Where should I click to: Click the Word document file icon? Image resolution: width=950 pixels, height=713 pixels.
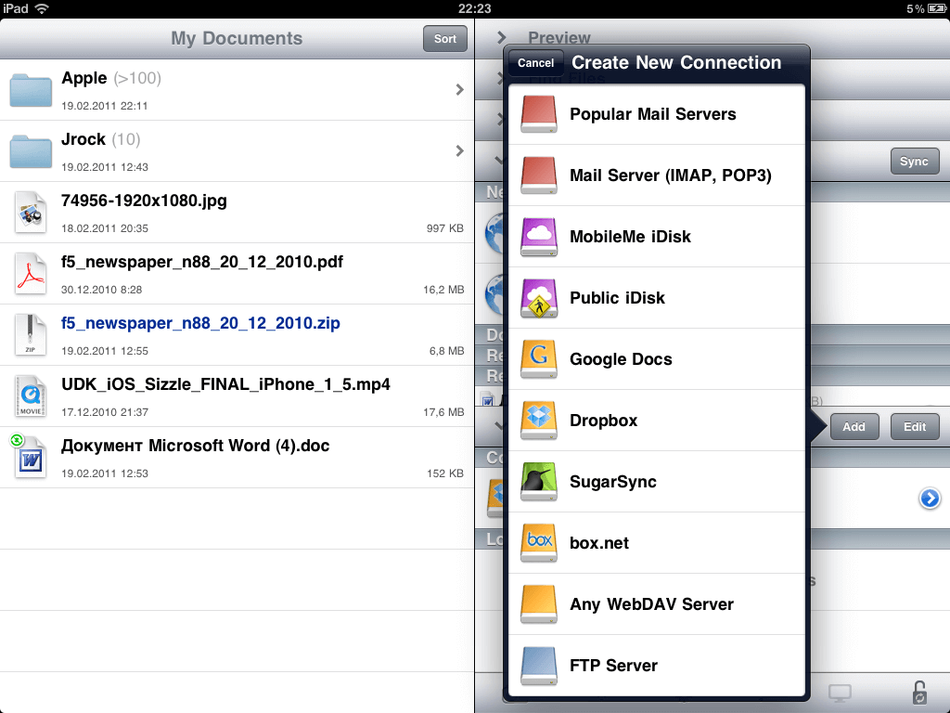31,459
